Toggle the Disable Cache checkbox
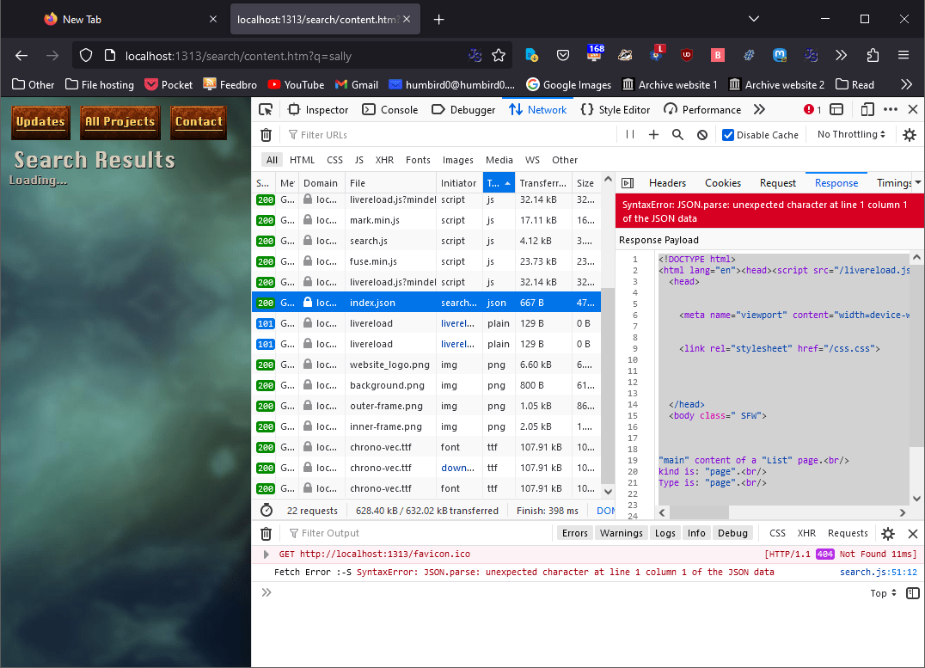 pos(728,135)
